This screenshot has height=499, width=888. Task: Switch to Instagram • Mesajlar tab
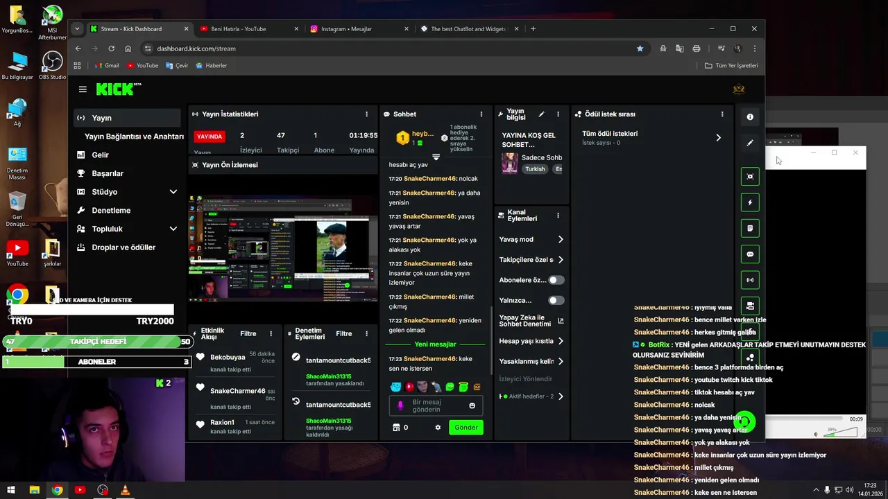click(x=359, y=28)
